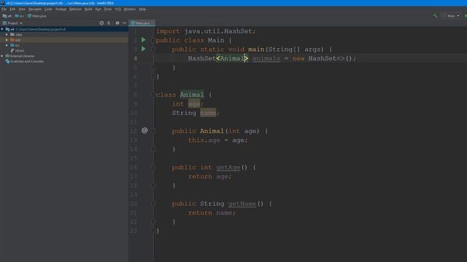Open the Window menu
The image size is (467, 262).
point(130,9)
